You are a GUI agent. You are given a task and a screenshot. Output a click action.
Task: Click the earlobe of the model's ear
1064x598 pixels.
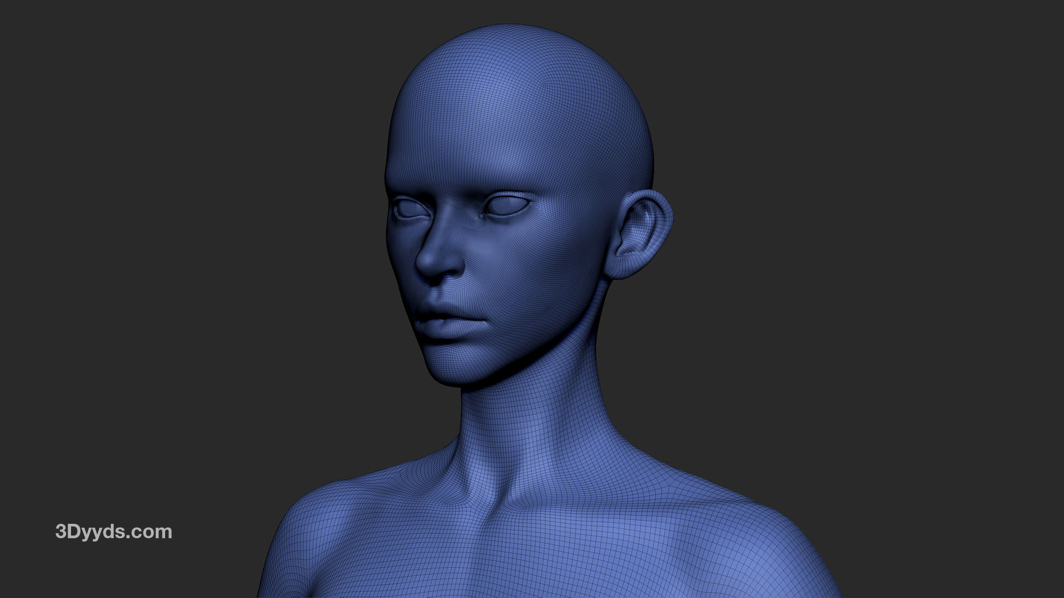coord(620,270)
